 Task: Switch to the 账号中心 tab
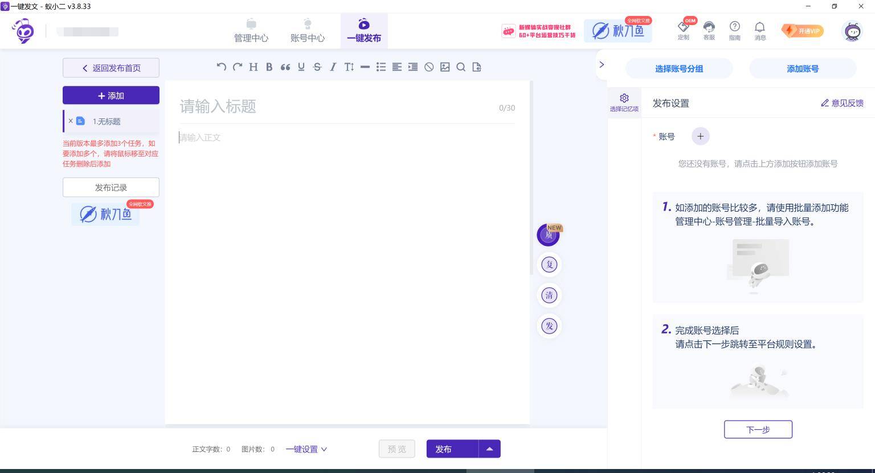click(x=308, y=31)
